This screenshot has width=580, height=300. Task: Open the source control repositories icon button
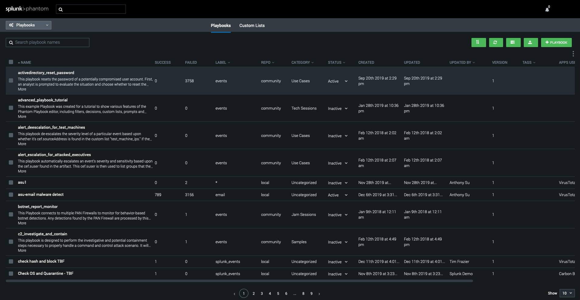513,43
